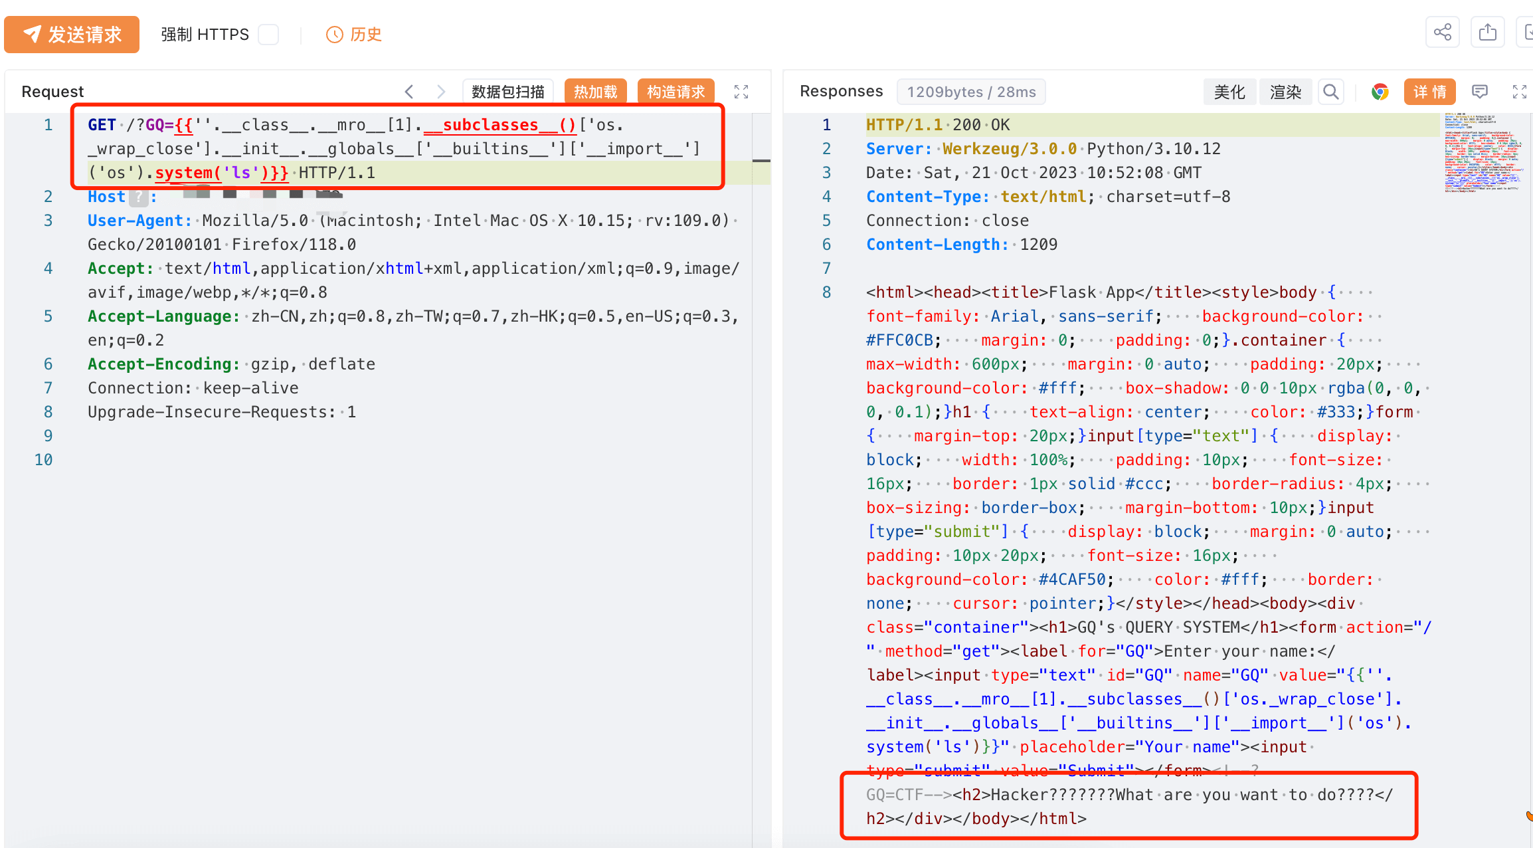Click the Host header help question icon
This screenshot has width=1533, height=848.
click(x=138, y=197)
